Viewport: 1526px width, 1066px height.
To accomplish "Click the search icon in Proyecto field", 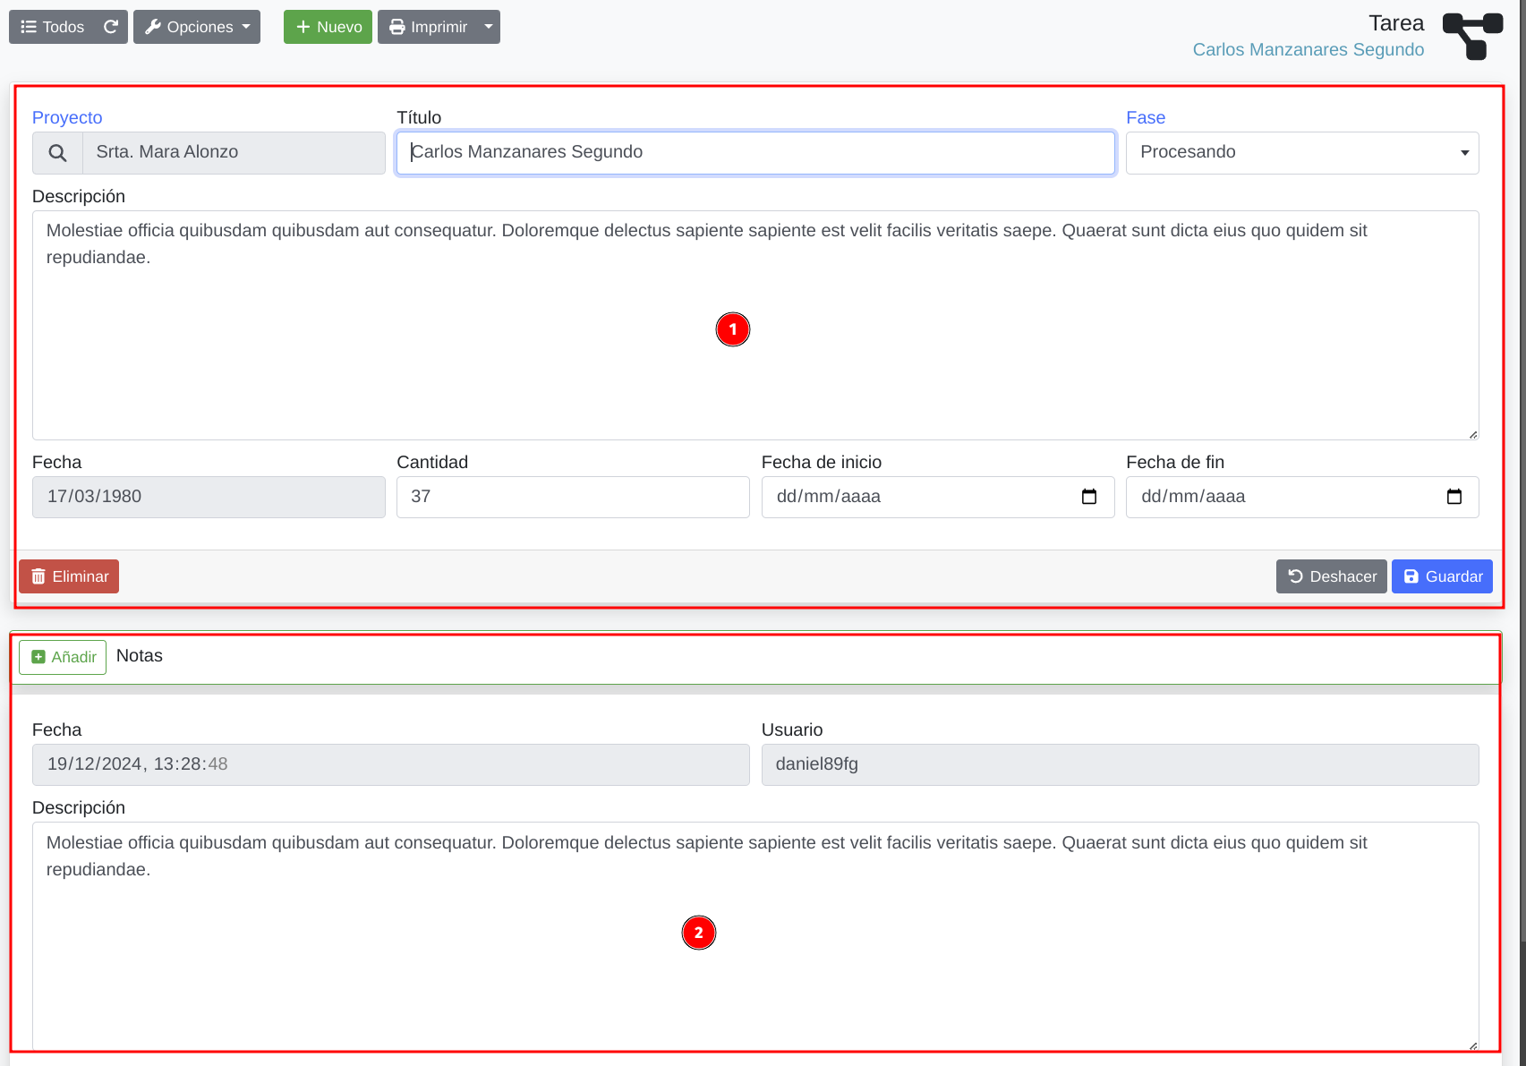I will (x=57, y=153).
